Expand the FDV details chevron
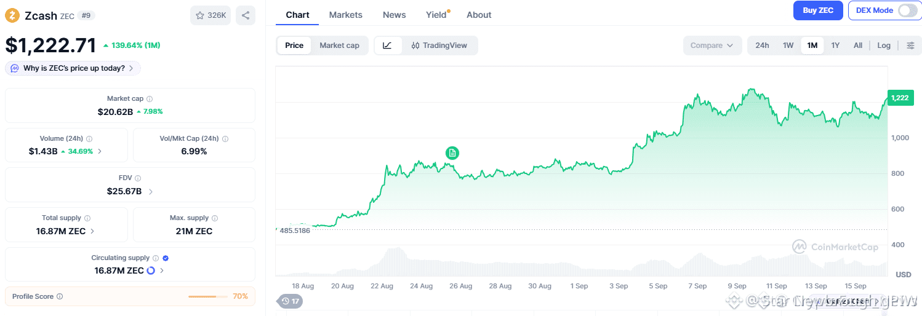Screen dimensions: 922x316 tap(151, 192)
